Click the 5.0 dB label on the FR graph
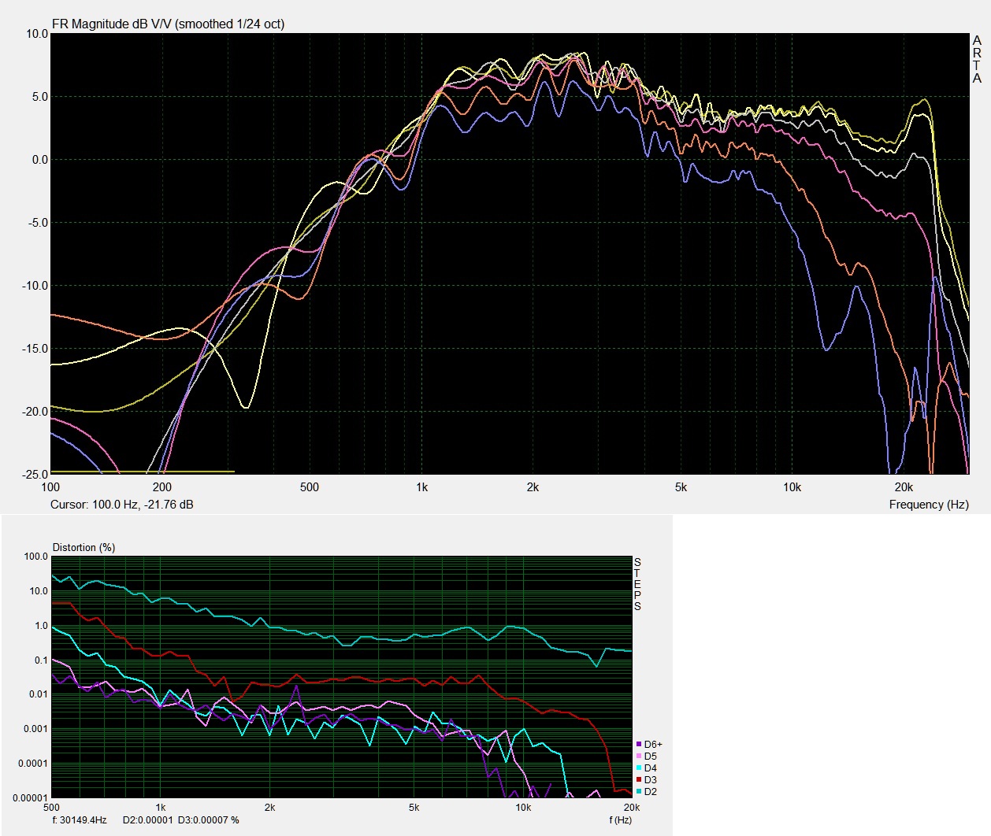Viewport: 991px width, 836px height. (x=39, y=97)
